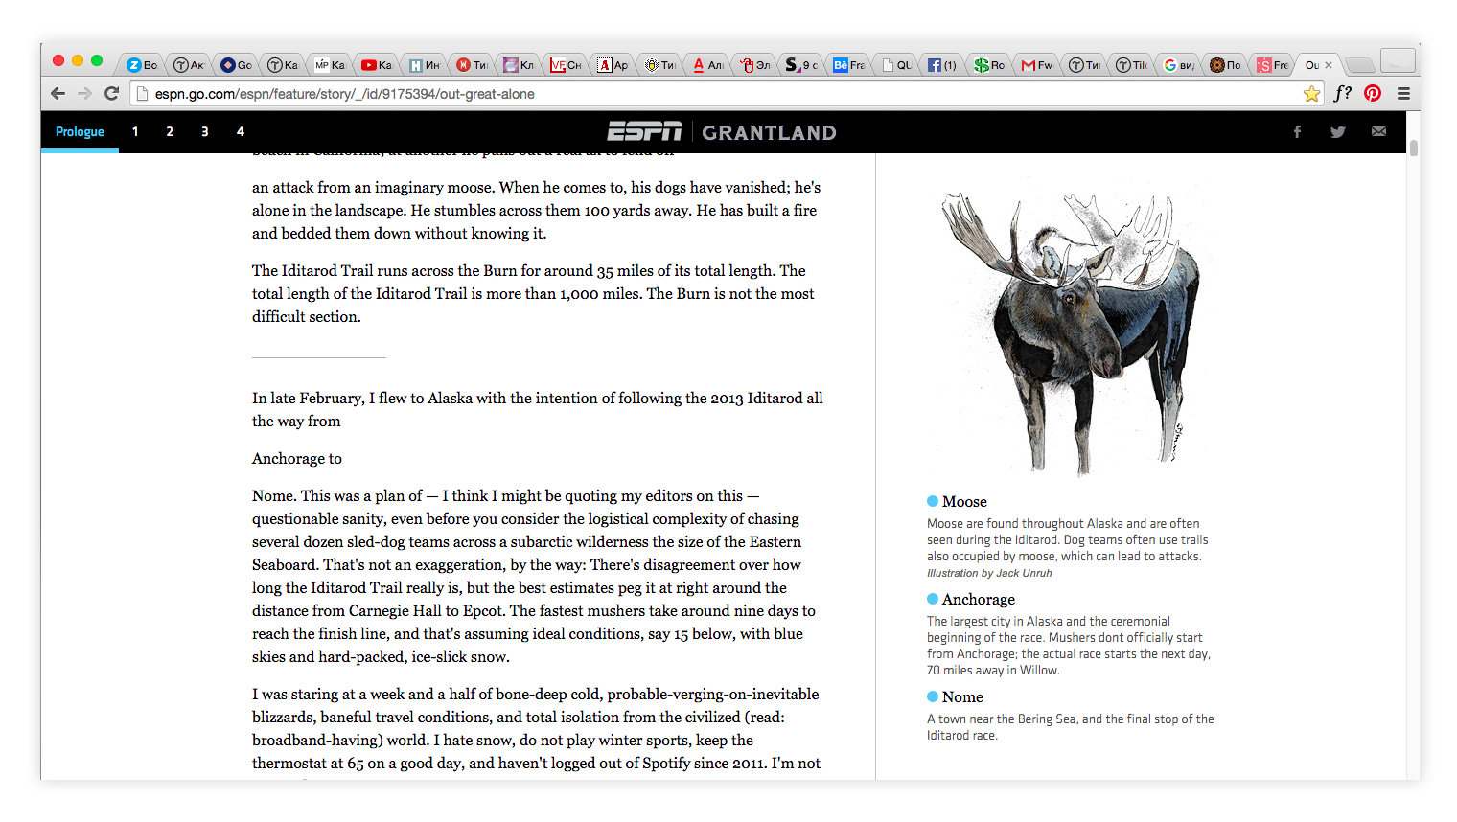1457x822 pixels.
Task: Click the Grantland logo
Action: click(x=769, y=132)
